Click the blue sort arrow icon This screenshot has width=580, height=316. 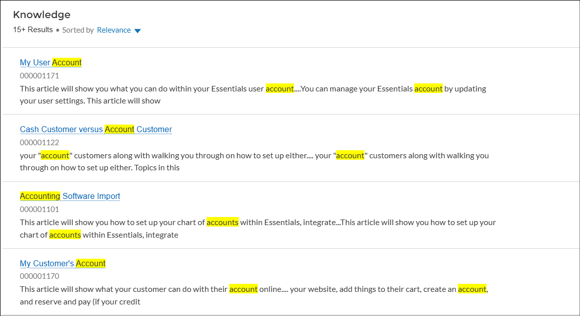point(138,31)
